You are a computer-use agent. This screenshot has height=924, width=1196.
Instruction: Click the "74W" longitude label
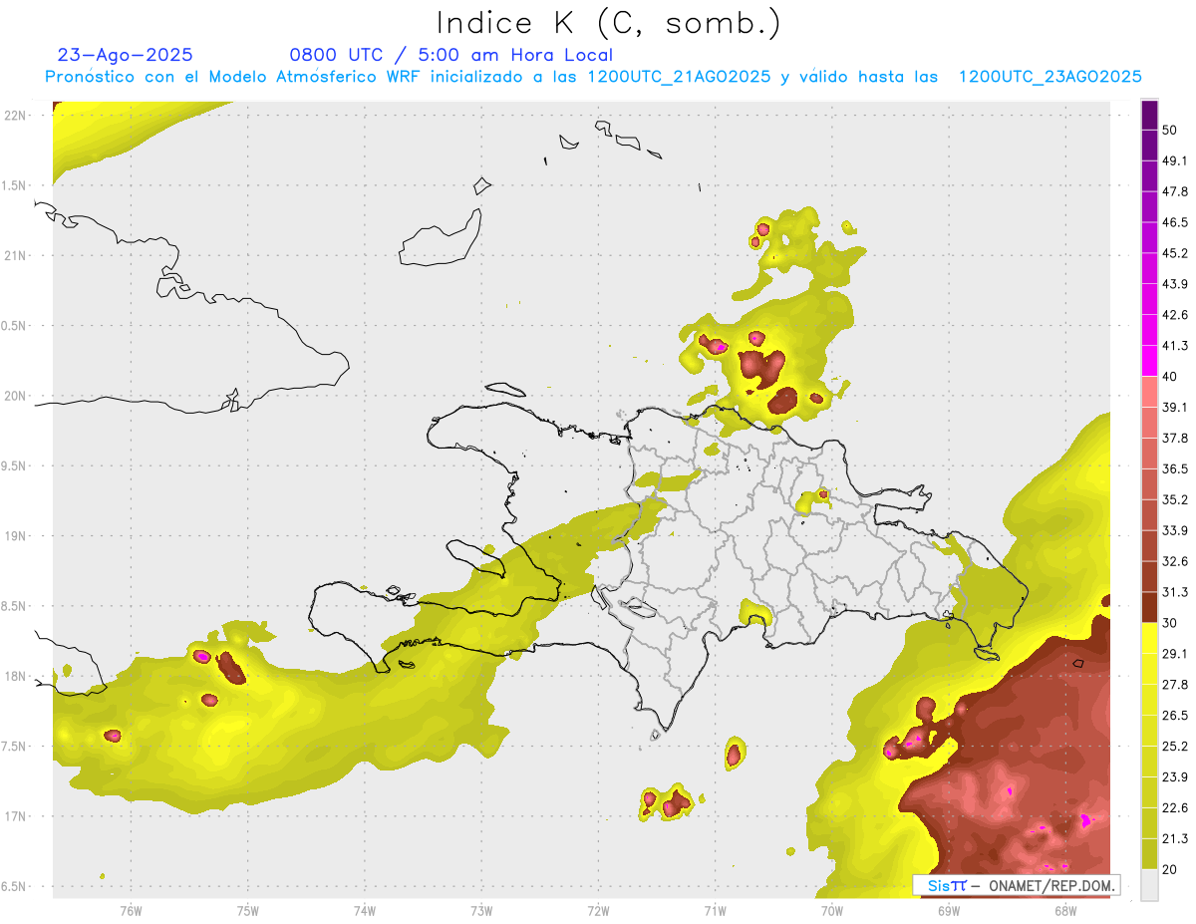364,910
